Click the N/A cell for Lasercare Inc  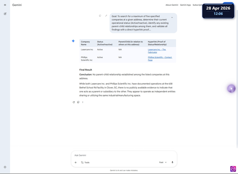pyautogui.click(x=120, y=49)
